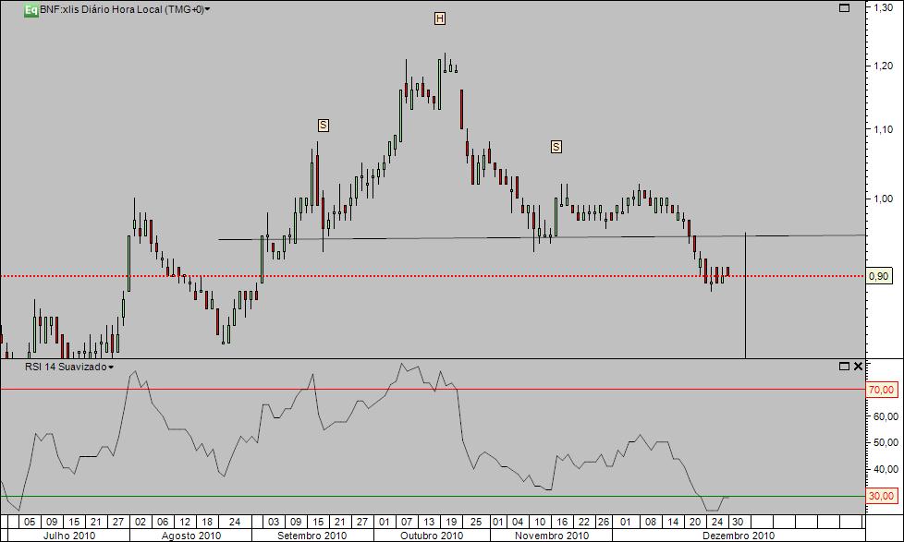Click the 1,30 price axis label
The width and height of the screenshot is (904, 542).
[884, 8]
